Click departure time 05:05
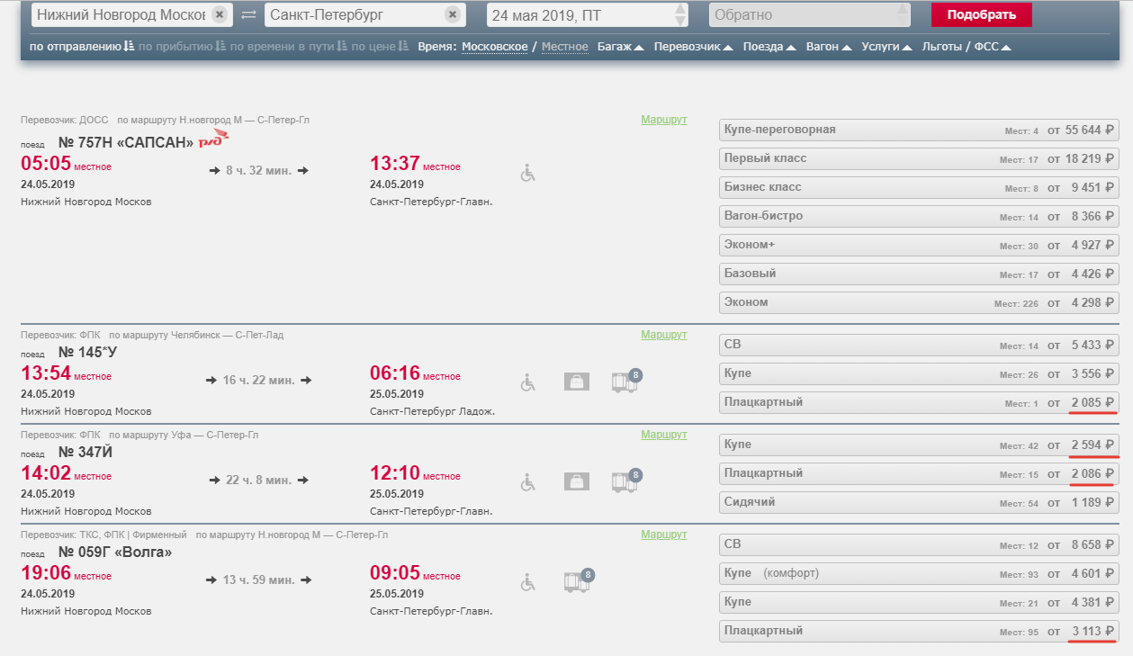Image resolution: width=1133 pixels, height=656 pixels. [x=45, y=164]
